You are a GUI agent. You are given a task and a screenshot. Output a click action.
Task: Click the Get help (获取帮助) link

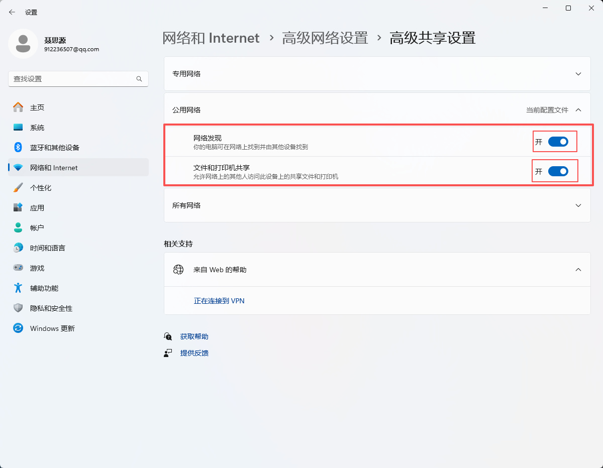pos(194,336)
